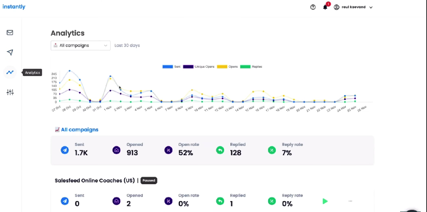427x212 pixels.
Task: Open the three-dot menu for Salesfeed campaign
Action: (x=350, y=201)
